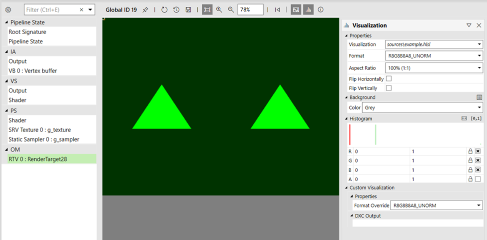
Task: Click the refresh circular arrow icon
Action: tap(165, 10)
